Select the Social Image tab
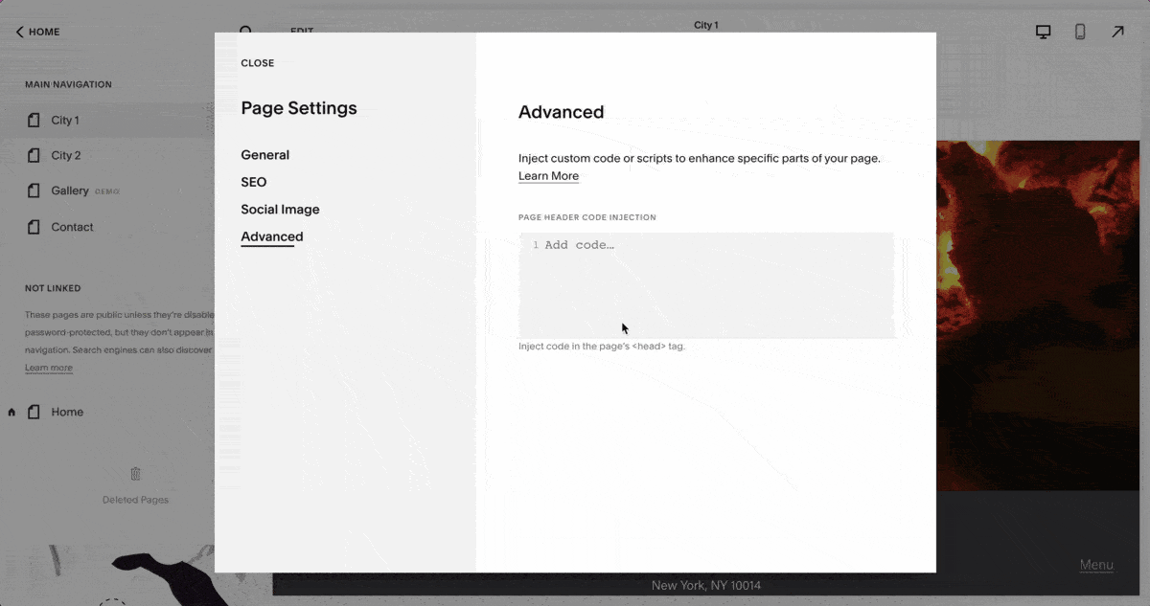 coord(280,210)
